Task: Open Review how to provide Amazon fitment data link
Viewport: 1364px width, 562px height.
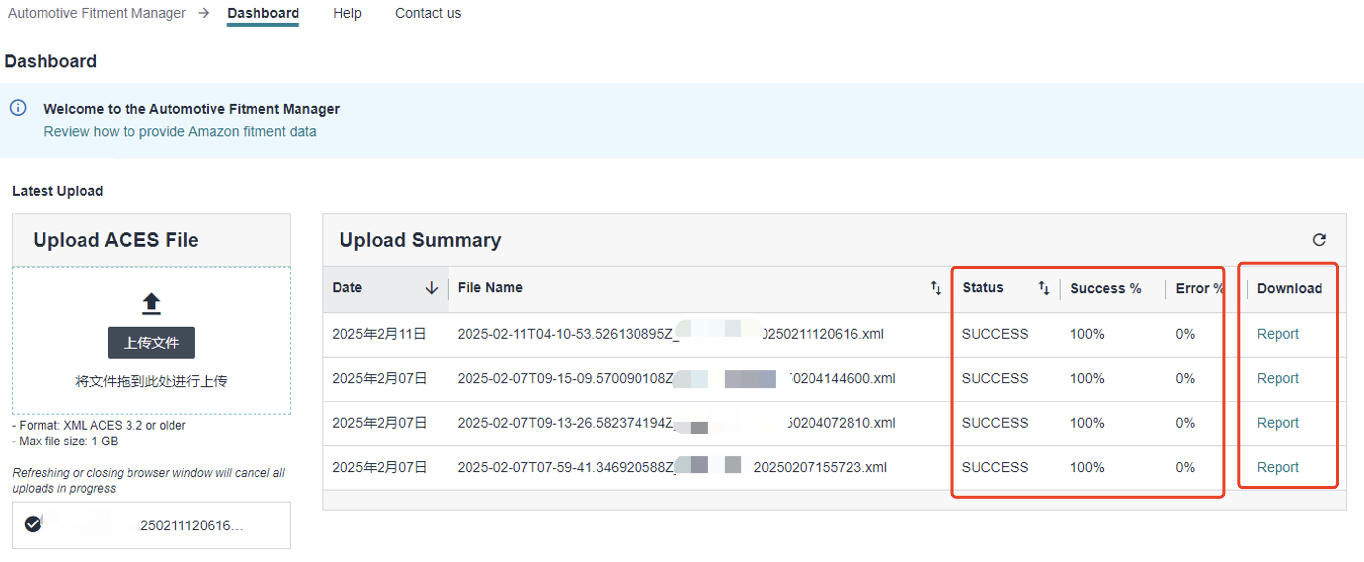Action: click(x=179, y=131)
